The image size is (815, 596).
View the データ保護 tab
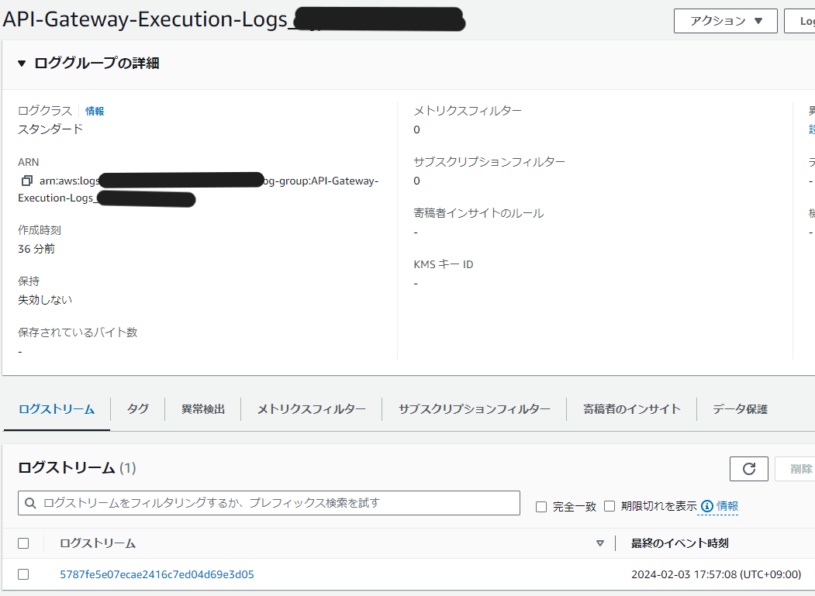(737, 408)
